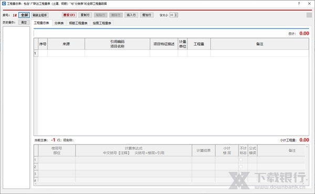Click the 不计标志 column header
This screenshot has height=194, width=315.
click(243, 150)
